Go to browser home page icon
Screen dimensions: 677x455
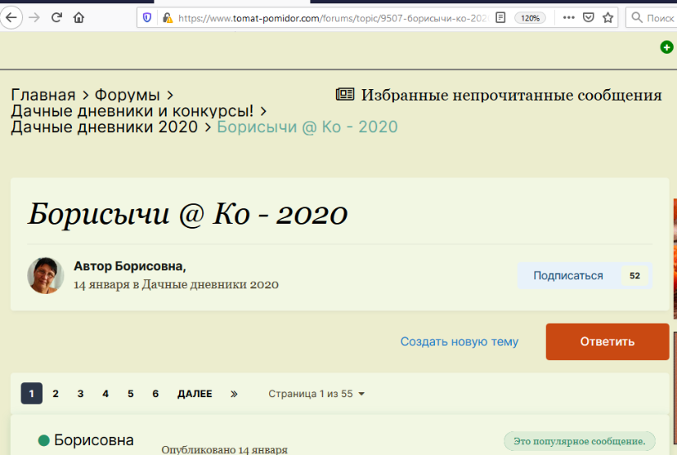click(78, 17)
